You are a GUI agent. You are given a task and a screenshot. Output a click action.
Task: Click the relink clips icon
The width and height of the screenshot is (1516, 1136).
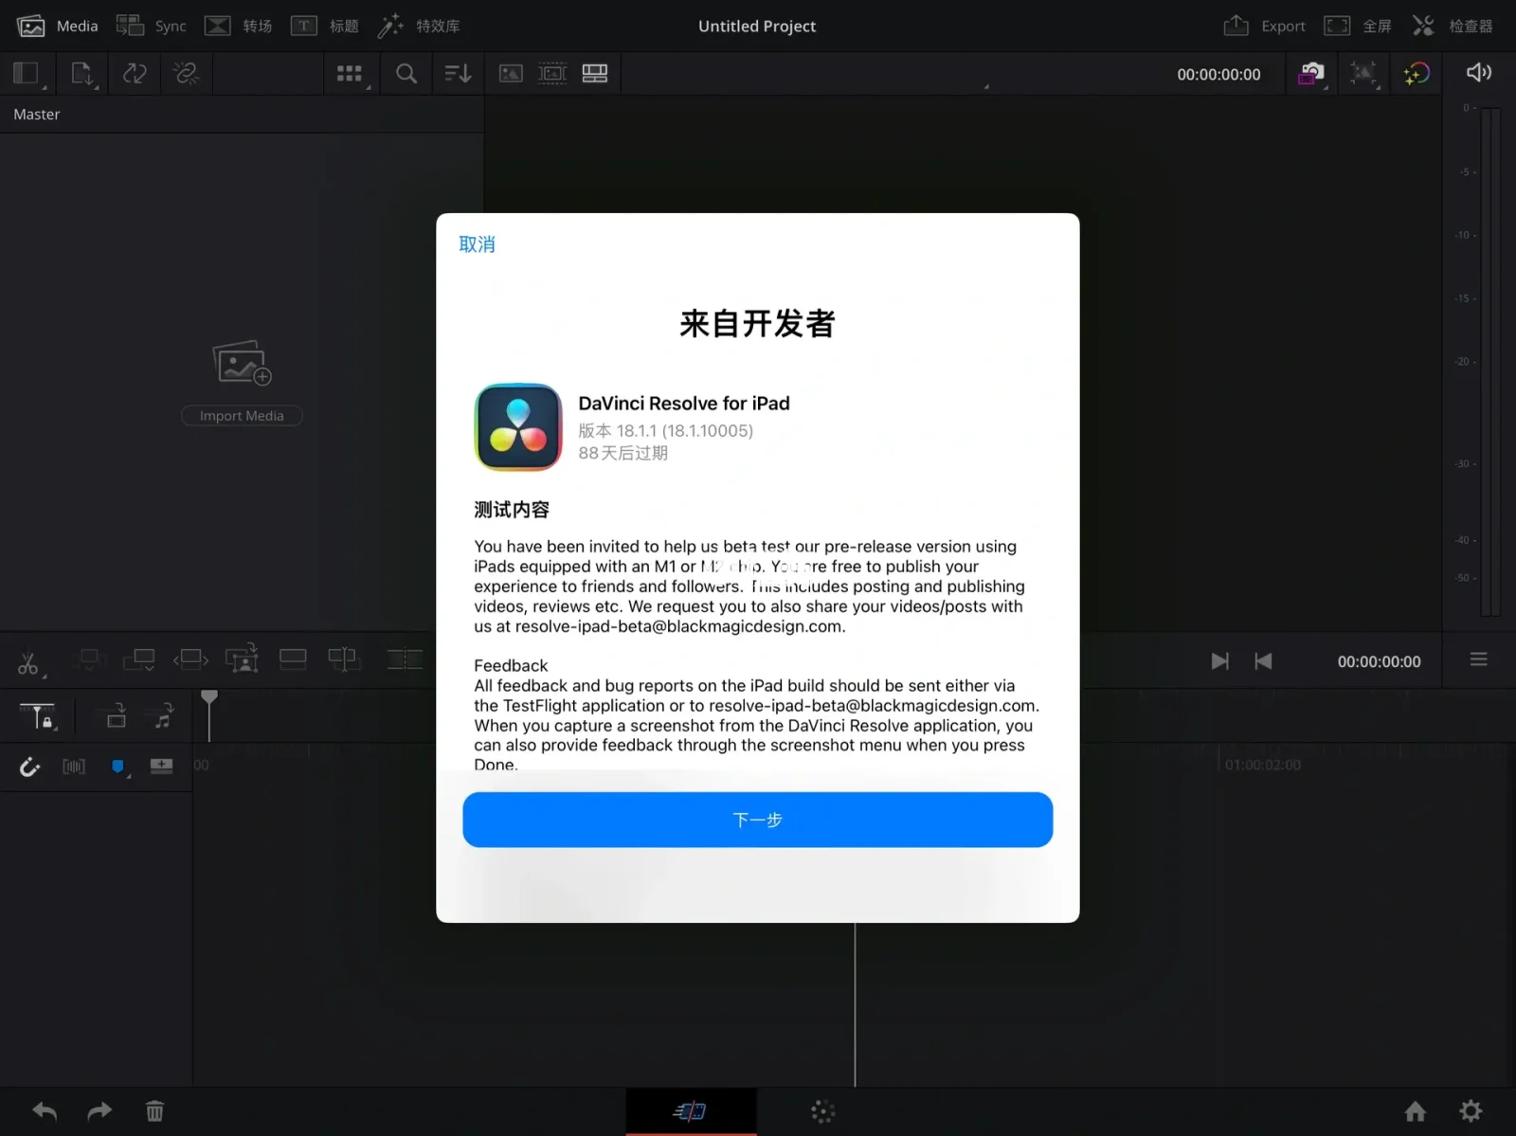[x=186, y=73]
